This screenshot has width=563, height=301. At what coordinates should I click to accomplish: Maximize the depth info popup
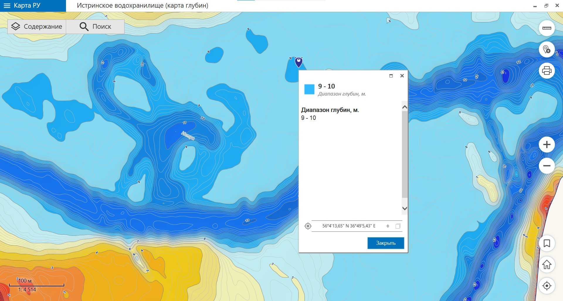tap(391, 76)
